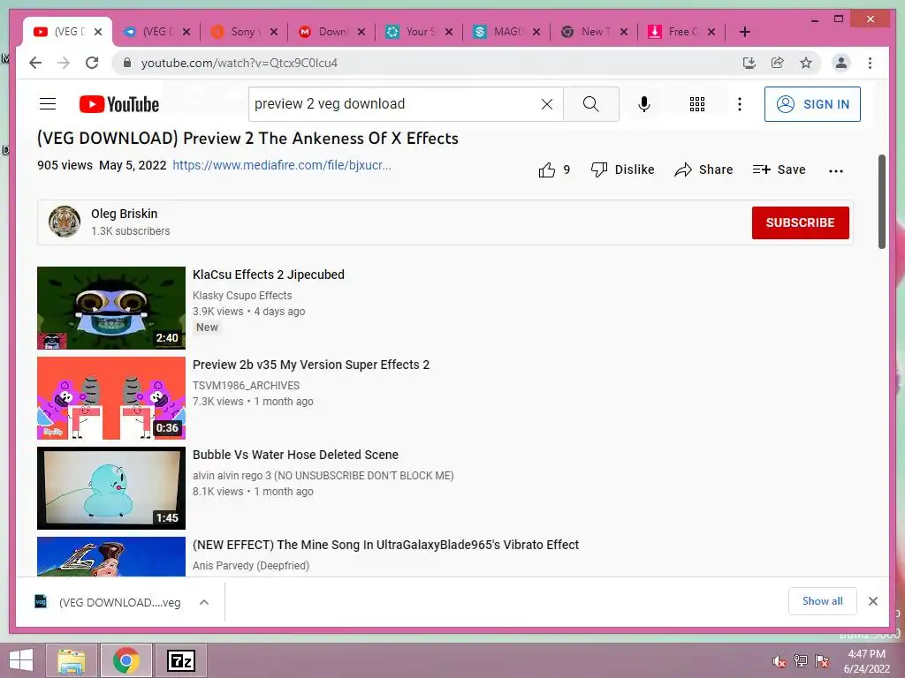Open Preview 2b v35 My Version title
This screenshot has width=905, height=678.
click(311, 365)
